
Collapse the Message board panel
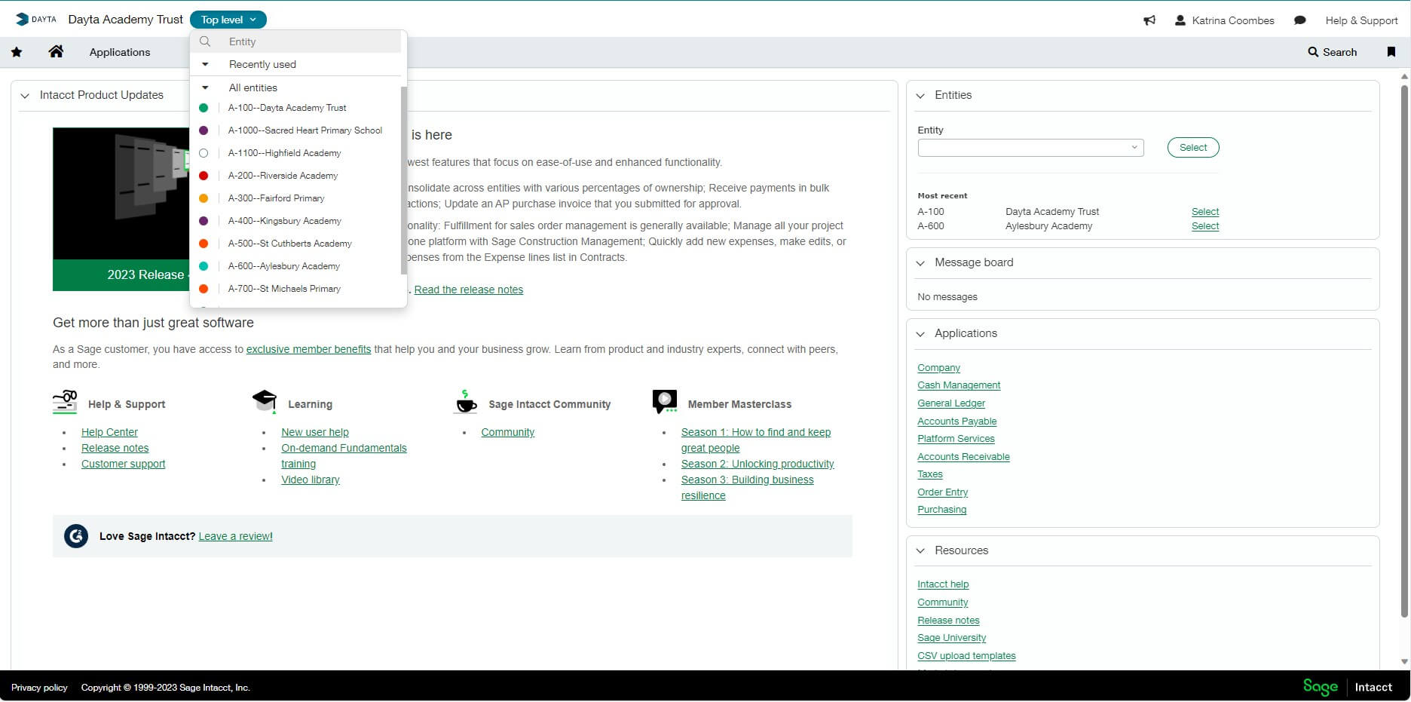tap(920, 263)
